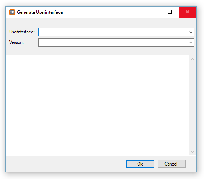Click the scrollbar down arrow
This screenshot has width=204, height=179.
tap(192, 152)
